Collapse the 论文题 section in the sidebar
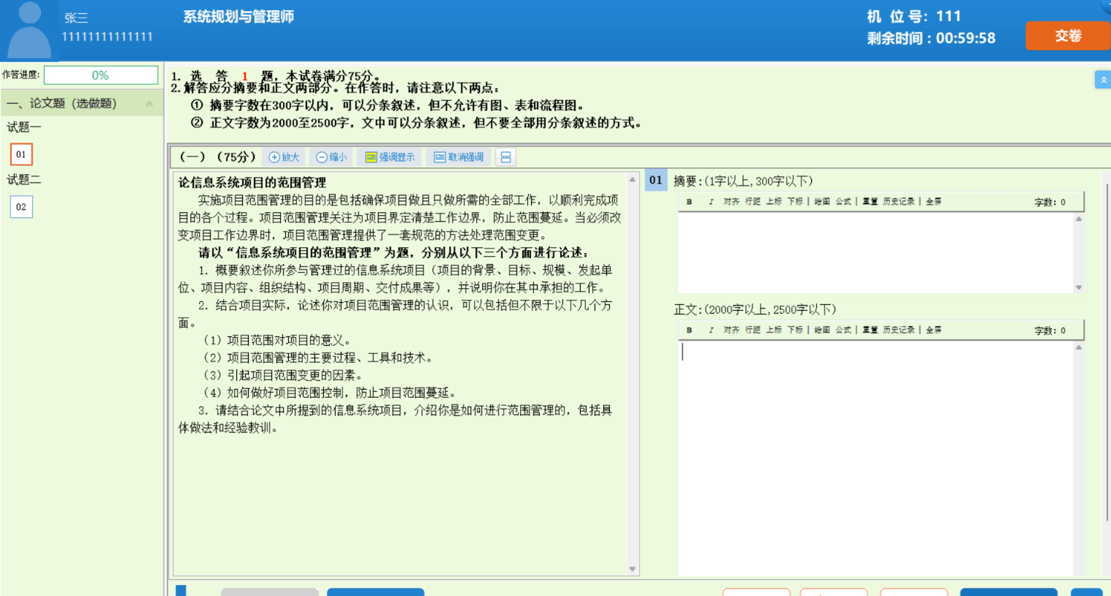The image size is (1111, 596). [x=149, y=104]
